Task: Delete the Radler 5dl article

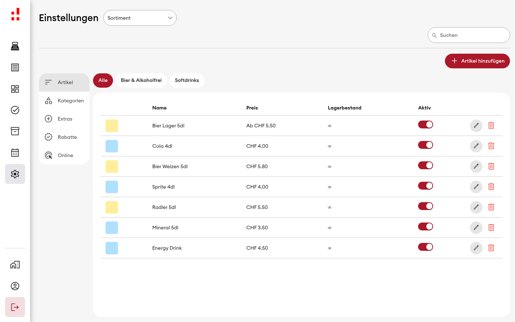Action: 491,207
